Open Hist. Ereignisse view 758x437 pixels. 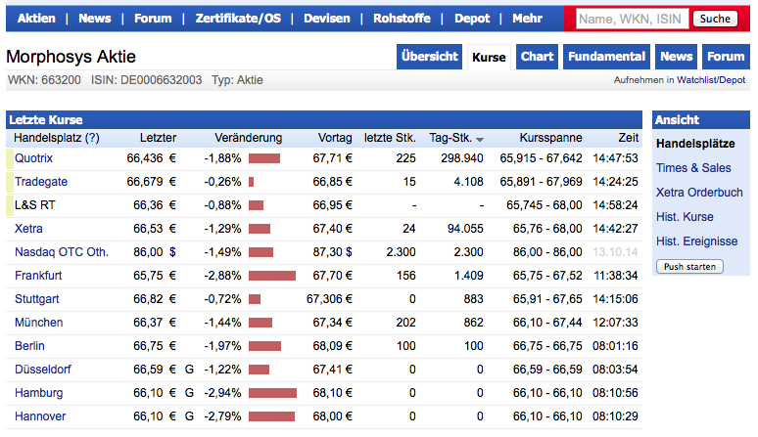pyautogui.click(x=696, y=241)
